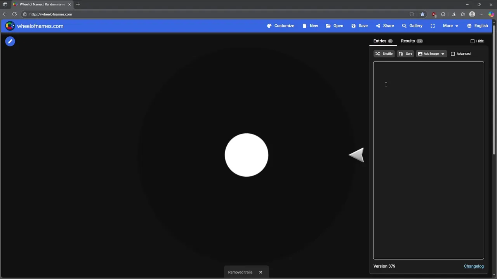Open the tab actions menu icon
Viewport: 497px width, 279px height.
click(5, 4)
